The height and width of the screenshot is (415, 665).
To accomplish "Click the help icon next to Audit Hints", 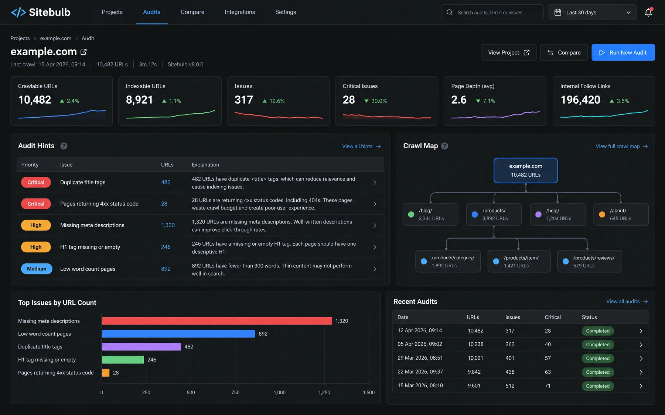I will pyautogui.click(x=64, y=146).
